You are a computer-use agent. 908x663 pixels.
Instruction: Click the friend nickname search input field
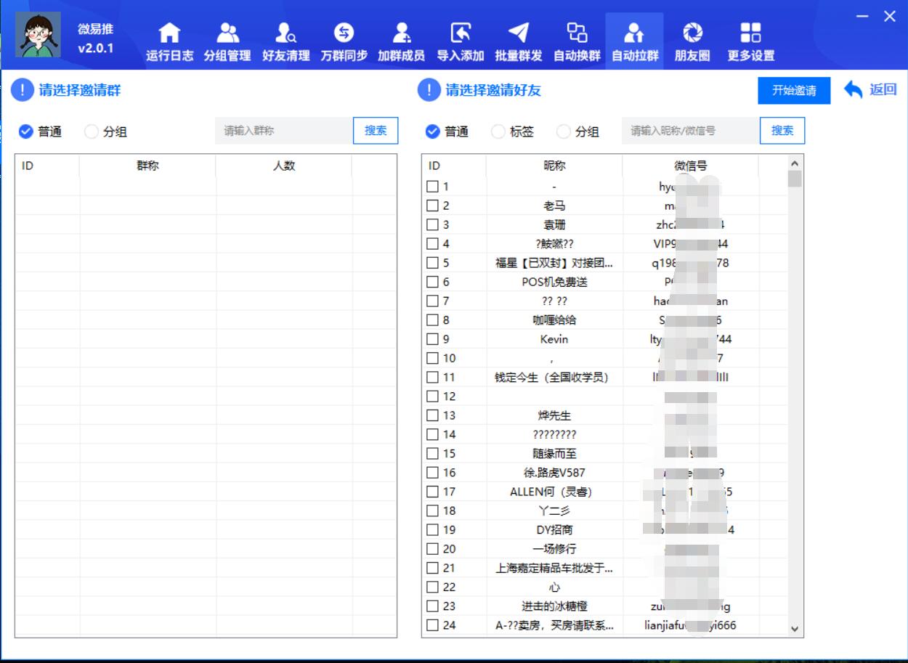pyautogui.click(x=690, y=131)
